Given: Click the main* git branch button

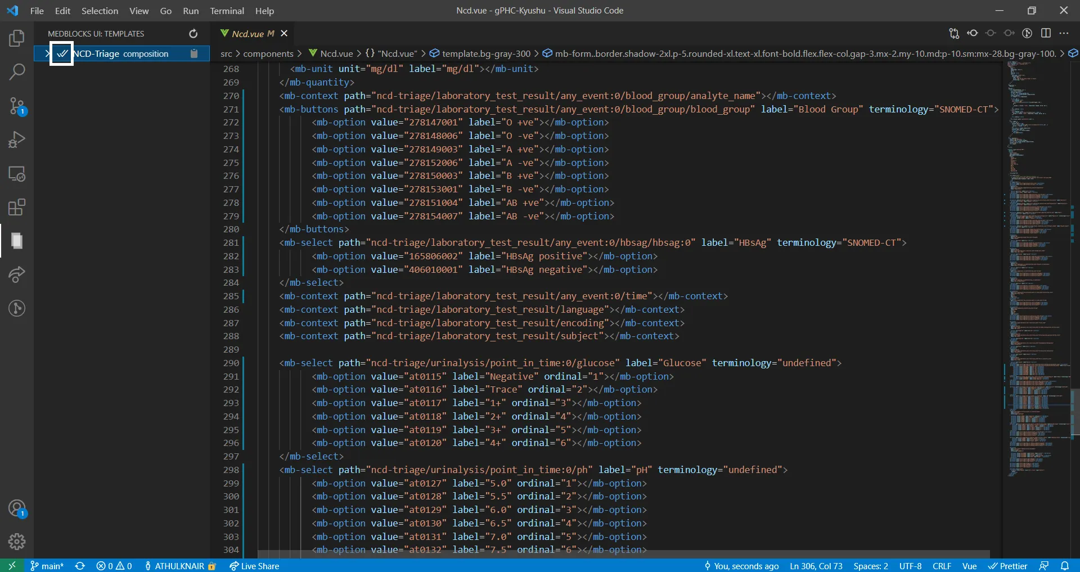Looking at the screenshot, I should click(47, 566).
